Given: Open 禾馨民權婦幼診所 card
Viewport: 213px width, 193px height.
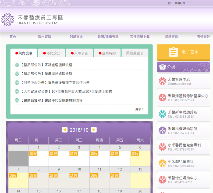Looking at the screenshot, I should tap(183, 131).
